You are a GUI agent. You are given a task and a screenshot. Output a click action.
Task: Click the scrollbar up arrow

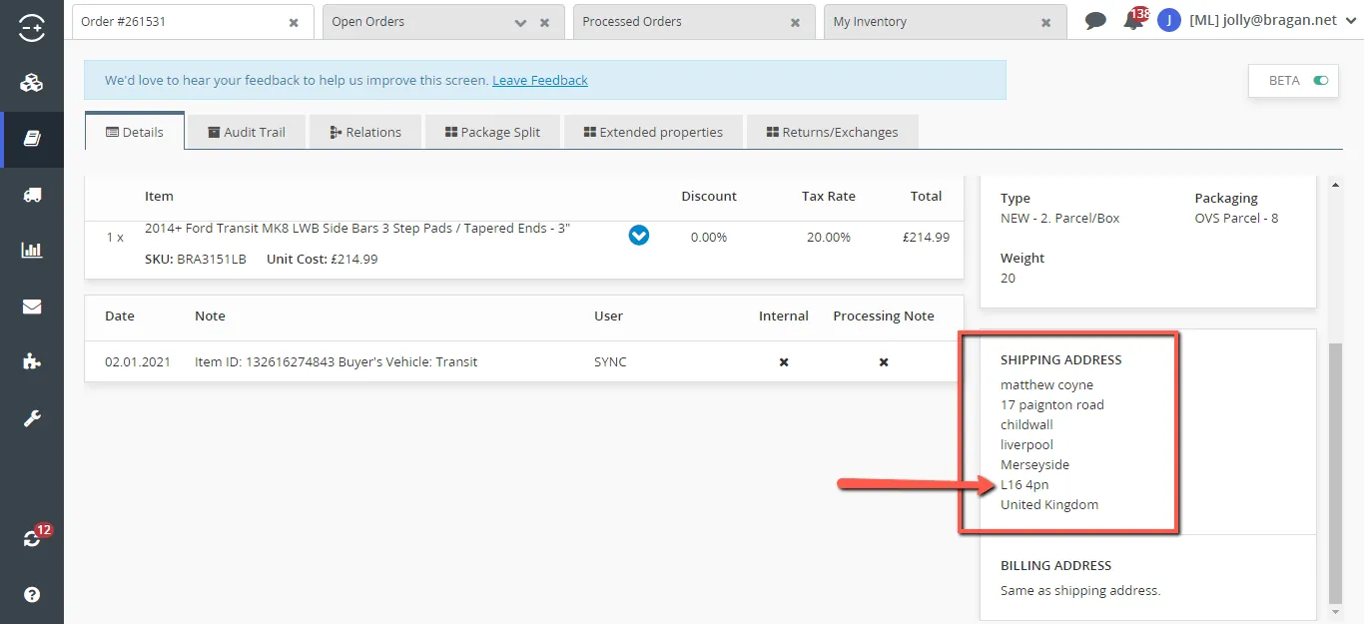point(1336,184)
